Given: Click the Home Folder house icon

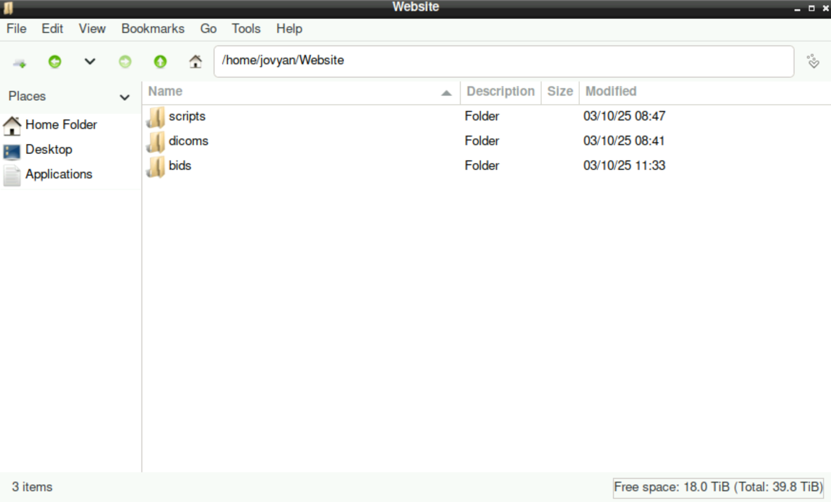Looking at the screenshot, I should (12, 125).
